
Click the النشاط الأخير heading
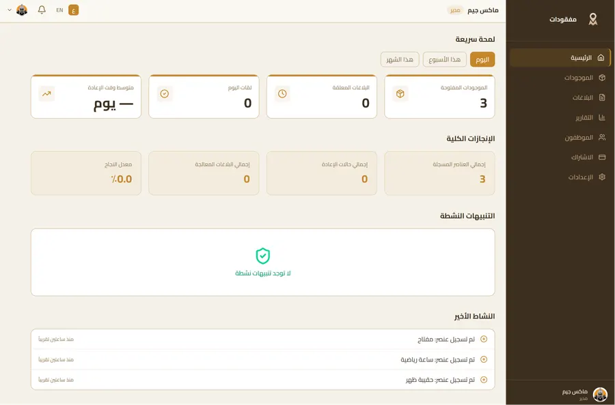[475, 316]
